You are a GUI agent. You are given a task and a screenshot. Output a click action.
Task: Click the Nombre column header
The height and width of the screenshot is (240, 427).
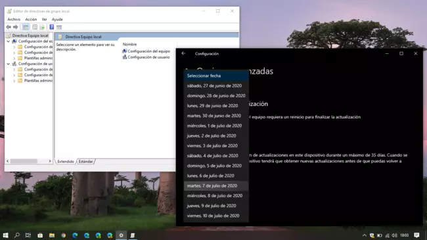[x=129, y=44]
